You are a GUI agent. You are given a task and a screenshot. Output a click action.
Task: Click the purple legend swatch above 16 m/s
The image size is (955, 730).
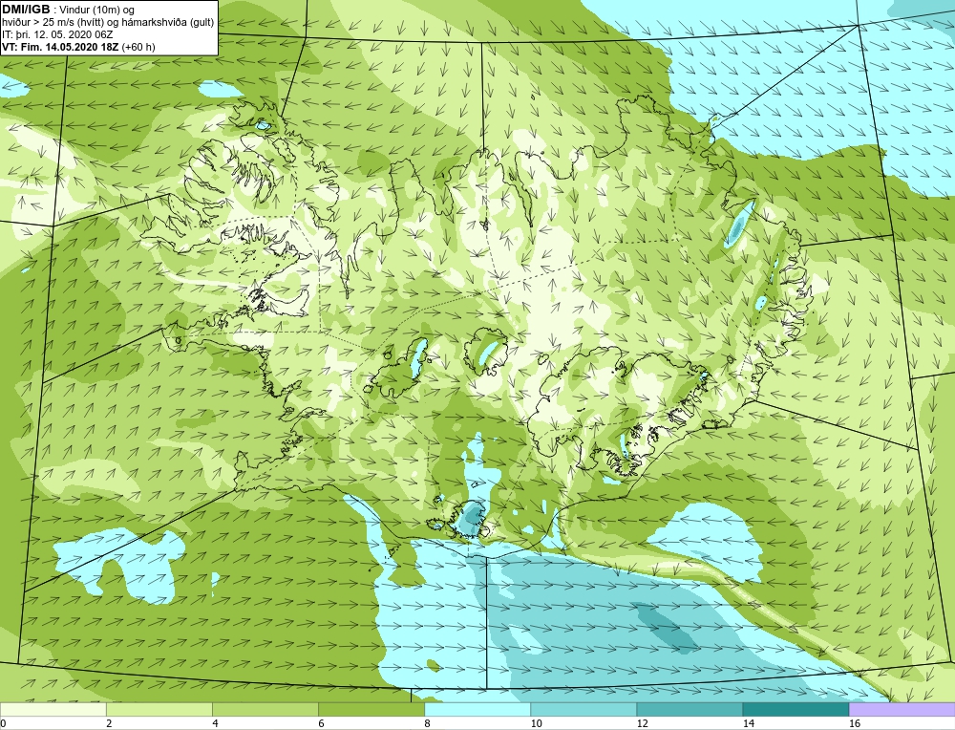point(902,709)
